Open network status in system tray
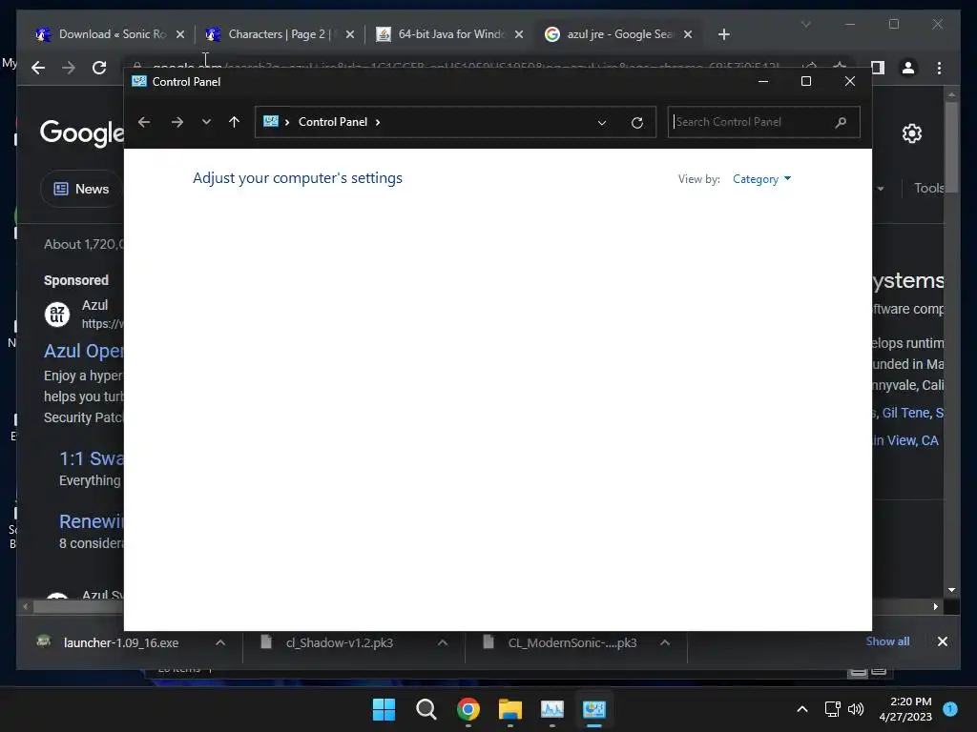977x732 pixels. coord(832,709)
